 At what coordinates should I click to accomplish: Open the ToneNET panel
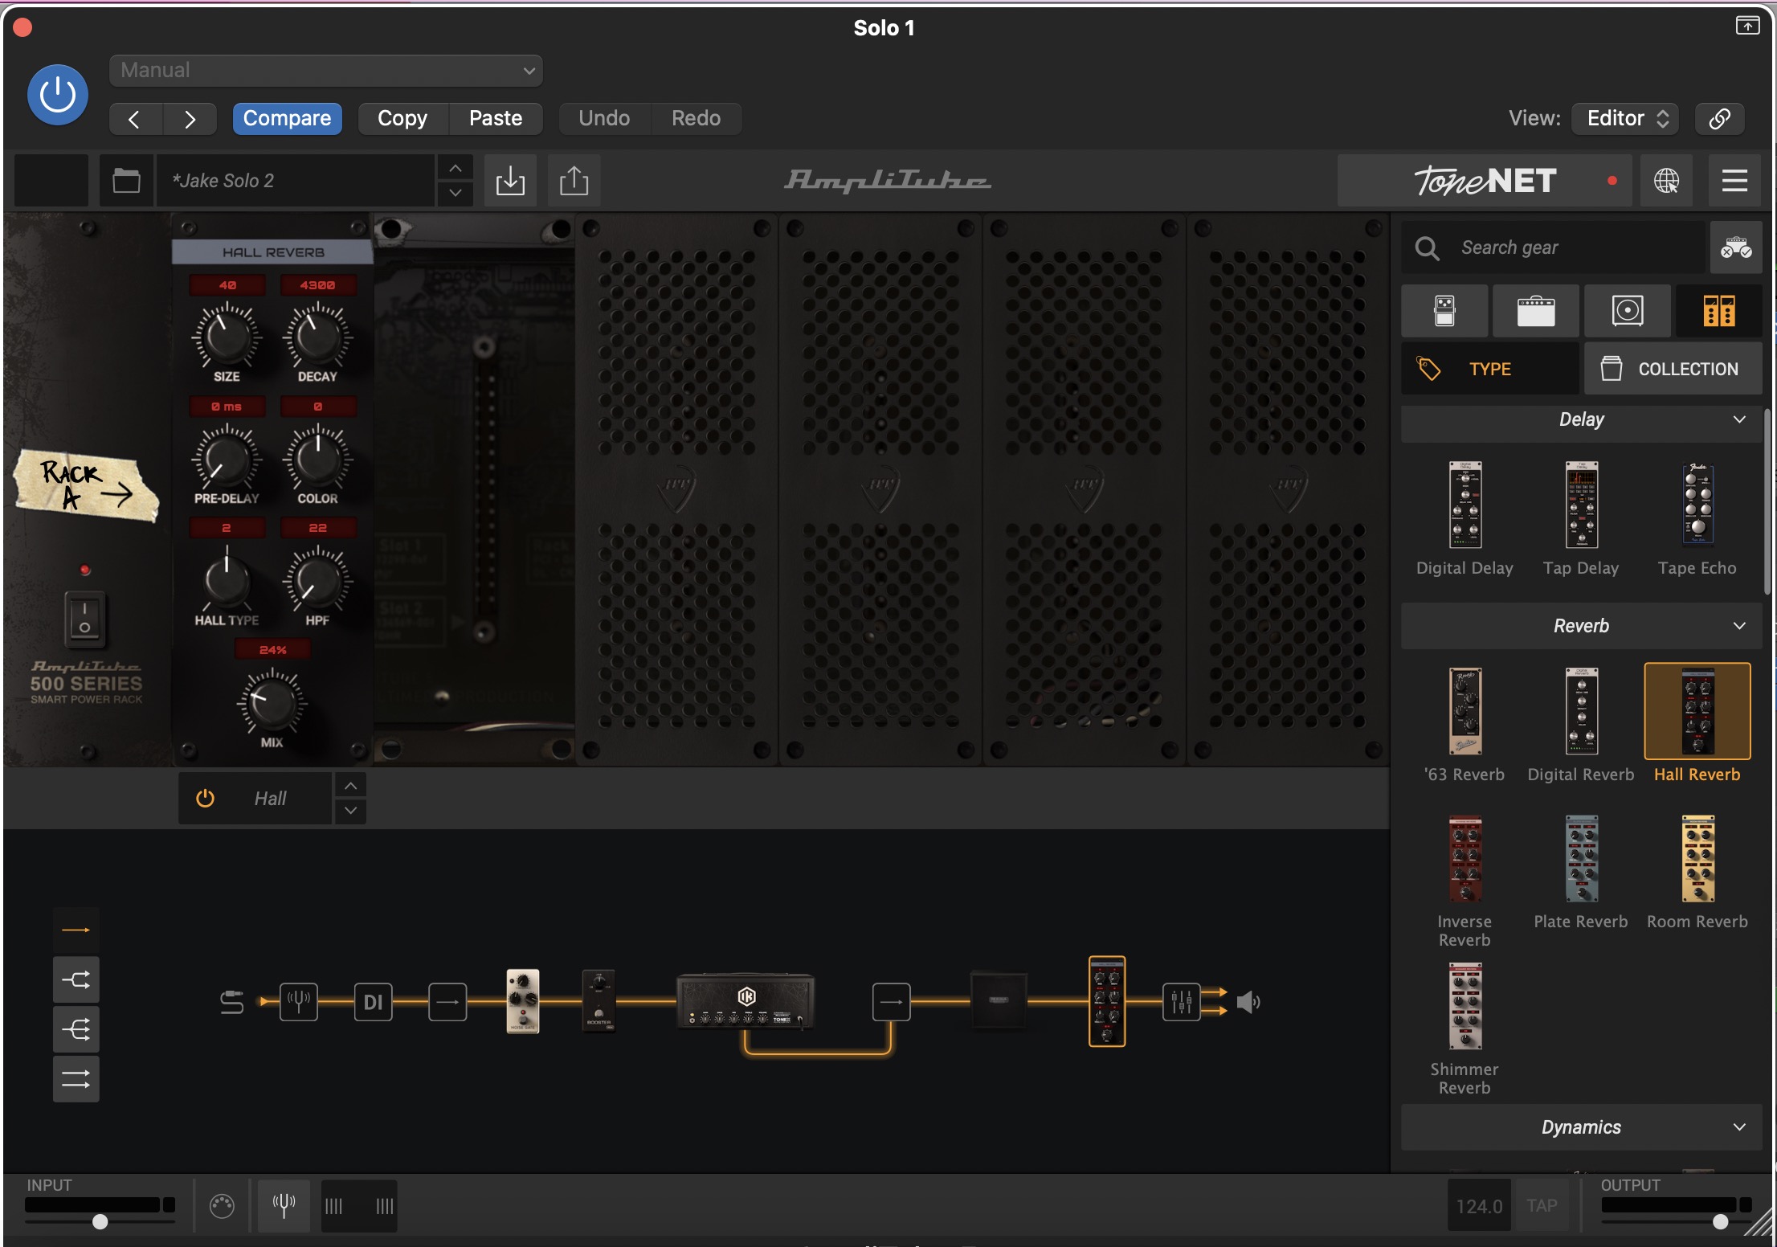1485,181
